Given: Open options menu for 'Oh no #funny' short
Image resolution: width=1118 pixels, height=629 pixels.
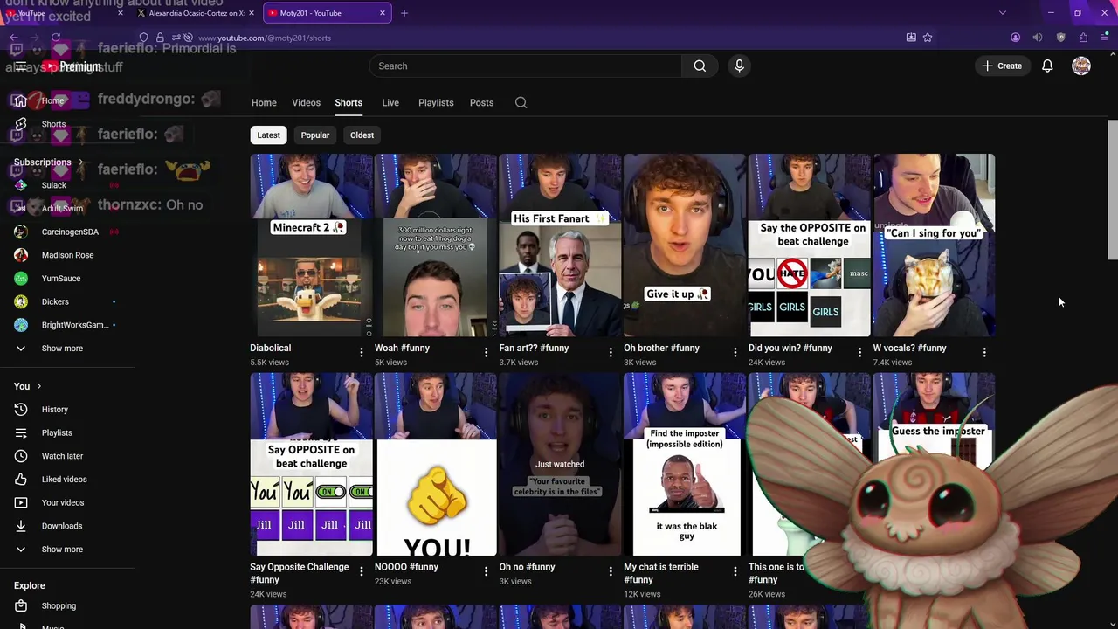Looking at the screenshot, I should [611, 571].
